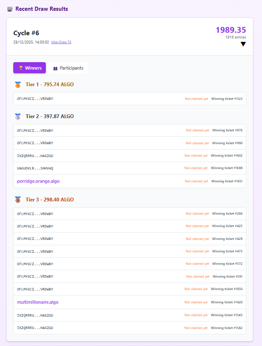Screen dimensions: 262x346
Task: Select the Winners tab
Action: point(29,68)
